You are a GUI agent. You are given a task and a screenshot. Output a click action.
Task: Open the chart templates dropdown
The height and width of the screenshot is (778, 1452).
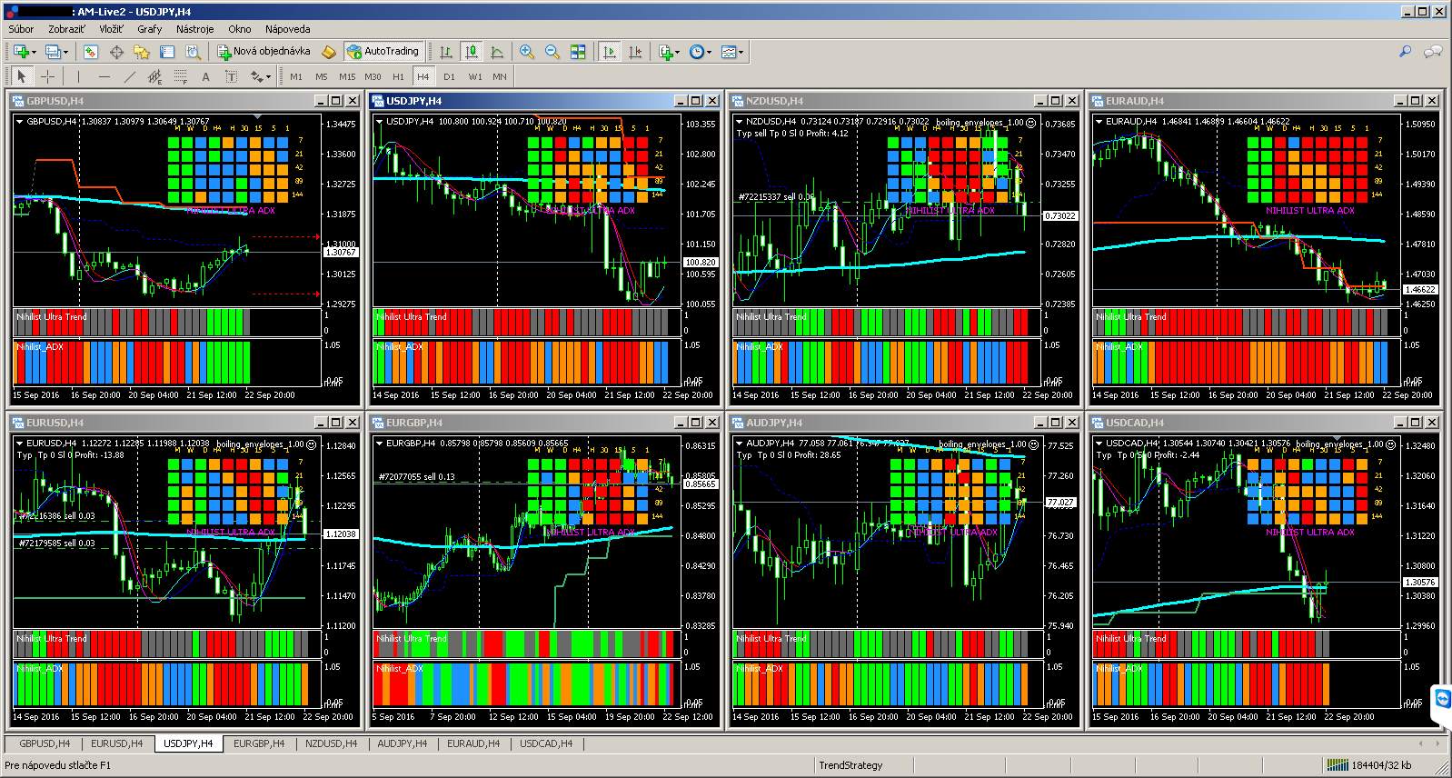(731, 52)
